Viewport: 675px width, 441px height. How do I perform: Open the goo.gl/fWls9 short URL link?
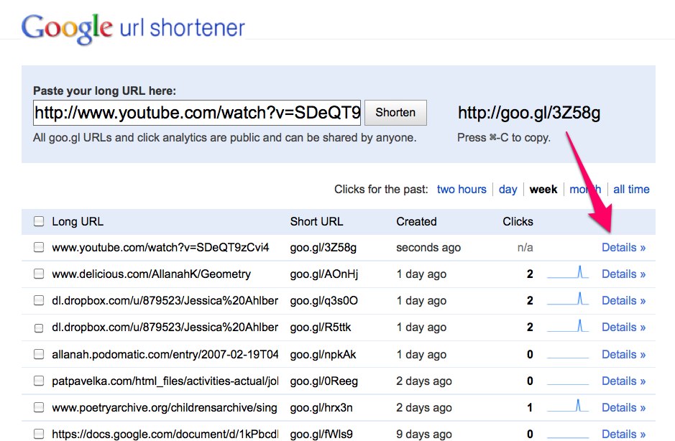tap(321, 434)
